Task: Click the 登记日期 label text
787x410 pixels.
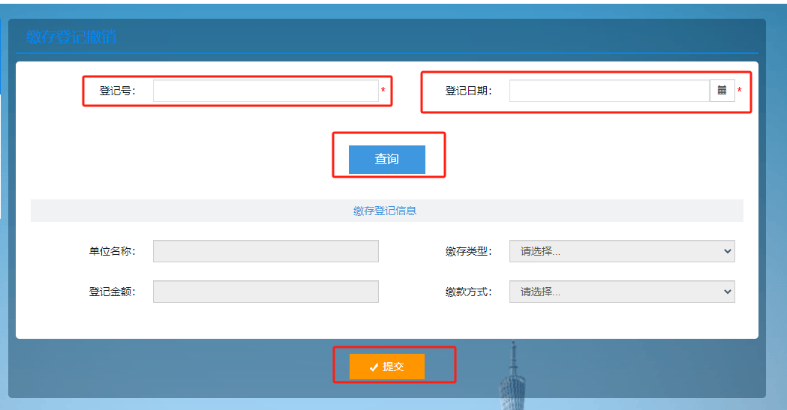Action: [469, 91]
